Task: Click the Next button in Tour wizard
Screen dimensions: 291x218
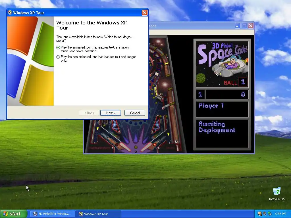Action: coord(111,113)
